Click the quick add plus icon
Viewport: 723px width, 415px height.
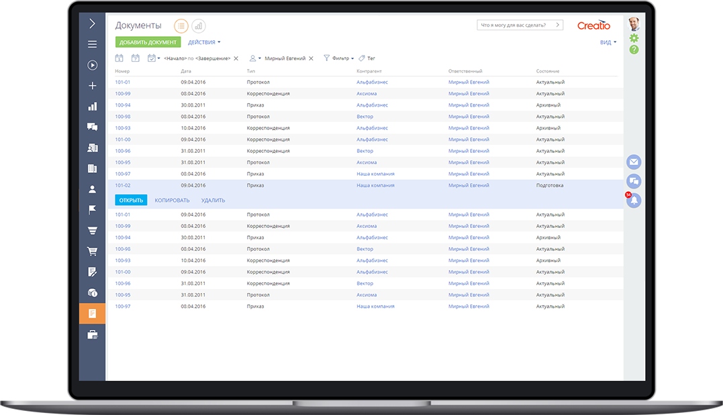92,86
